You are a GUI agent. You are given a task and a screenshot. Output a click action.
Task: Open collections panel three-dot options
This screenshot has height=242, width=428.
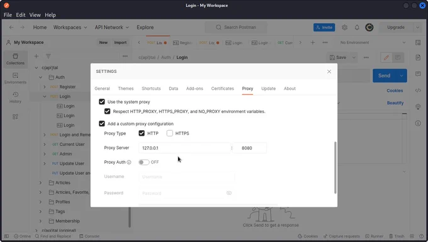click(x=125, y=56)
